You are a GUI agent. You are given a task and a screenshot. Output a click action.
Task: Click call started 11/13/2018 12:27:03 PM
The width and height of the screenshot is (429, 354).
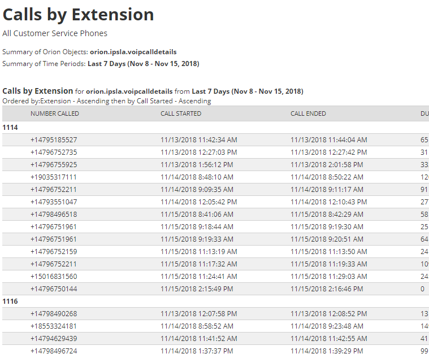(x=198, y=152)
